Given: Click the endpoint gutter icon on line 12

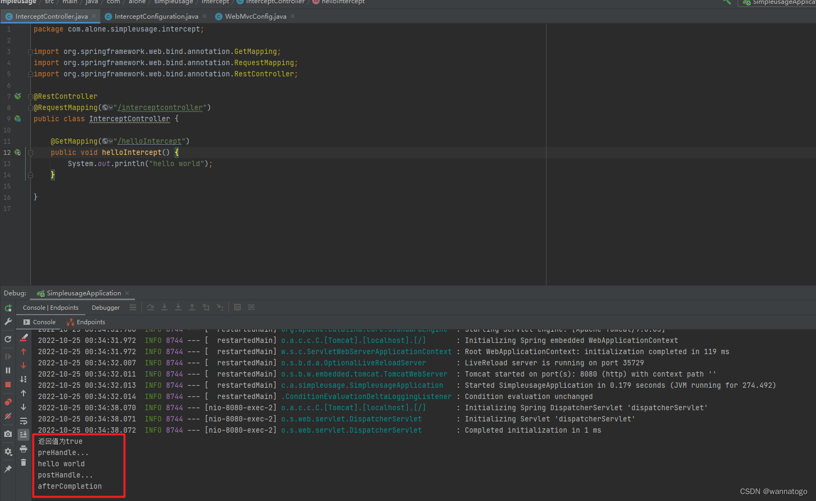Looking at the screenshot, I should (18, 152).
